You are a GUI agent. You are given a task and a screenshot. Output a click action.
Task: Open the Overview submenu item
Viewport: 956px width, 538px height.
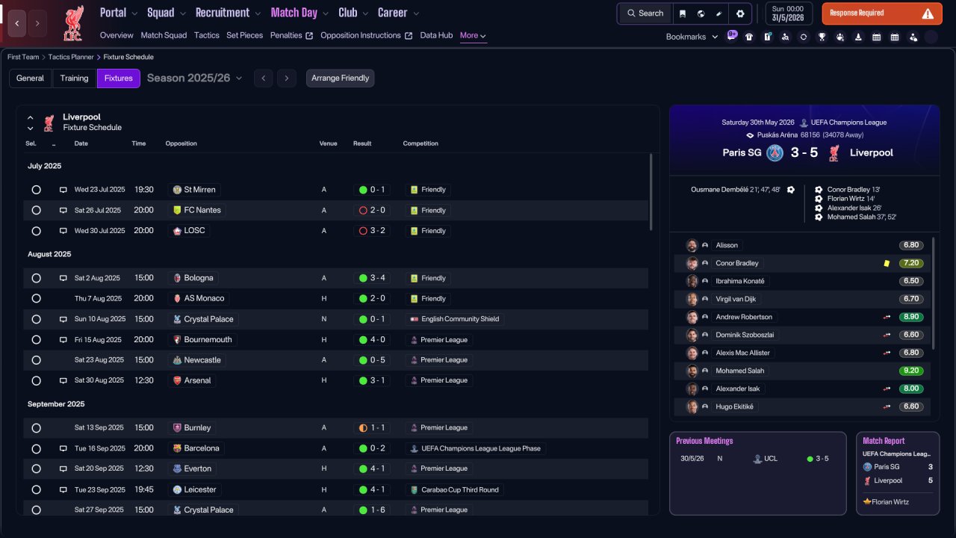point(117,35)
